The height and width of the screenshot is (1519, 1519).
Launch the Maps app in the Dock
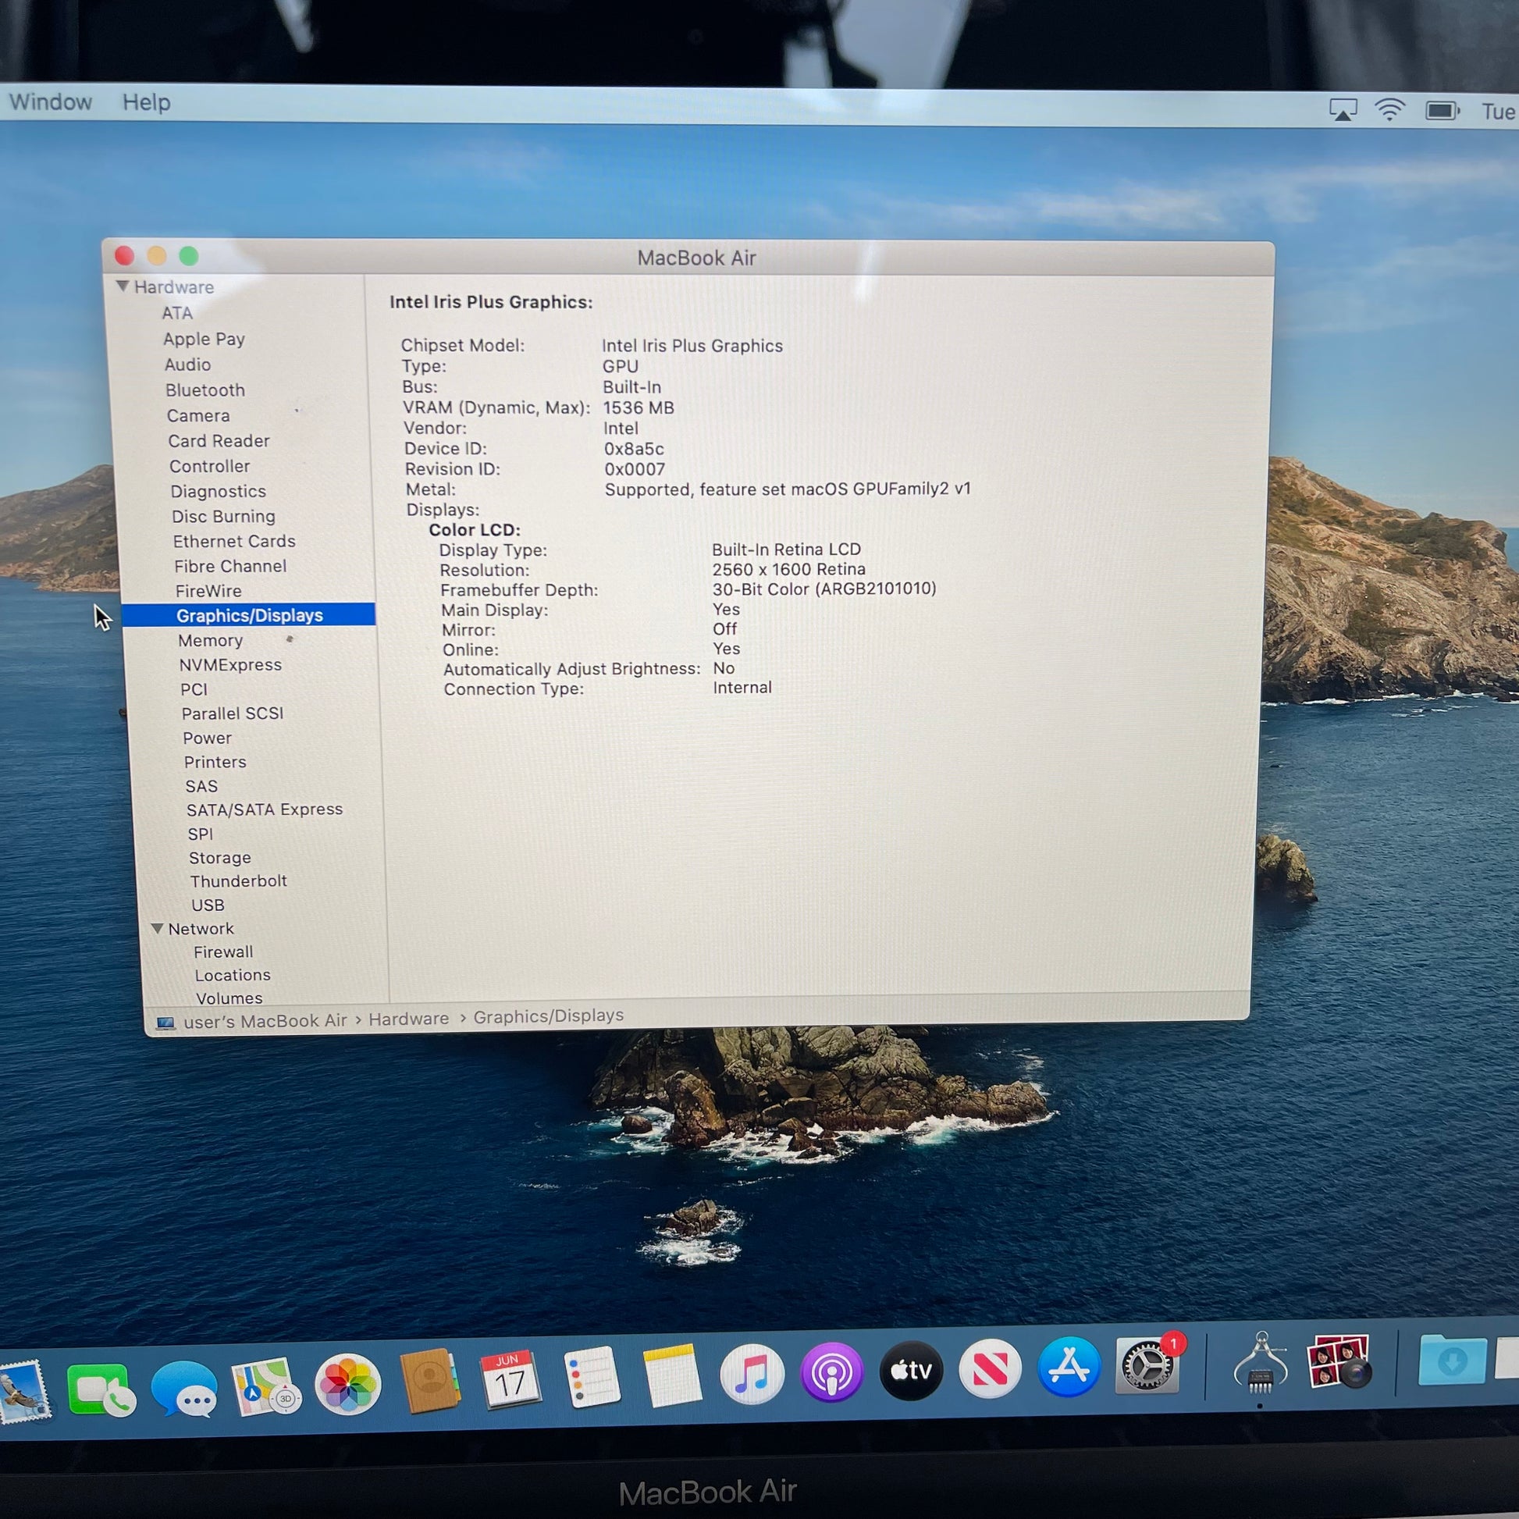265,1387
